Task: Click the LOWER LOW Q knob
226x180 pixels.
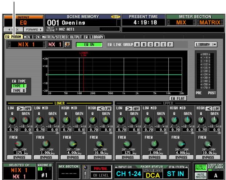Action: point(12,120)
